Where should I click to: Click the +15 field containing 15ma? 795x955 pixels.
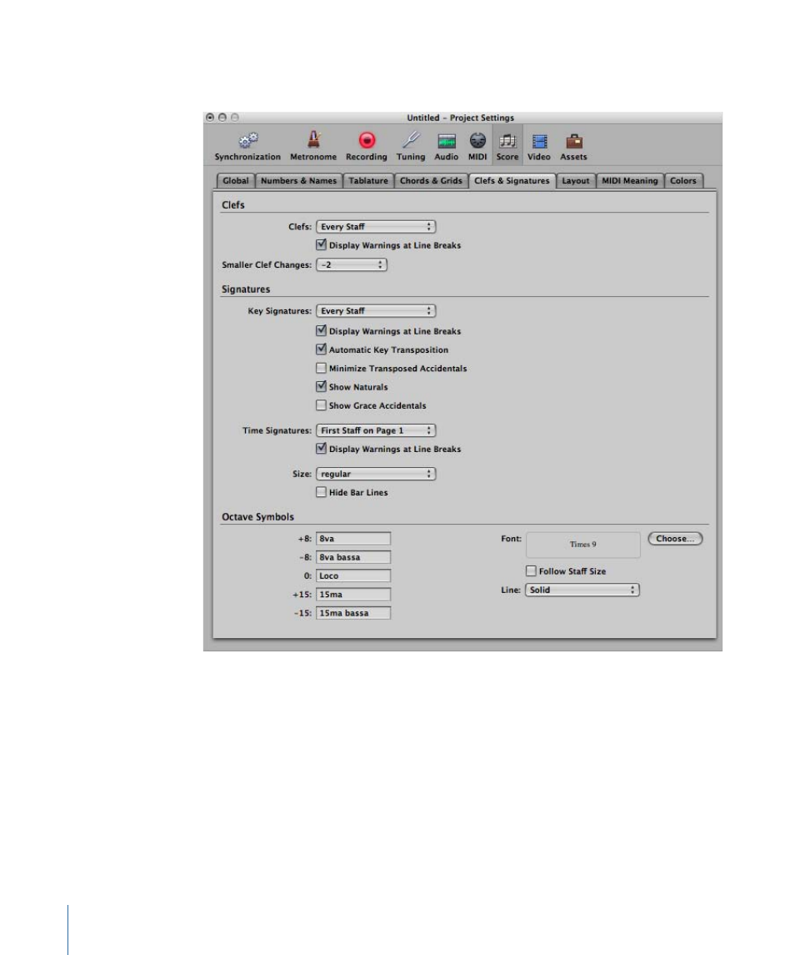pyautogui.click(x=353, y=595)
